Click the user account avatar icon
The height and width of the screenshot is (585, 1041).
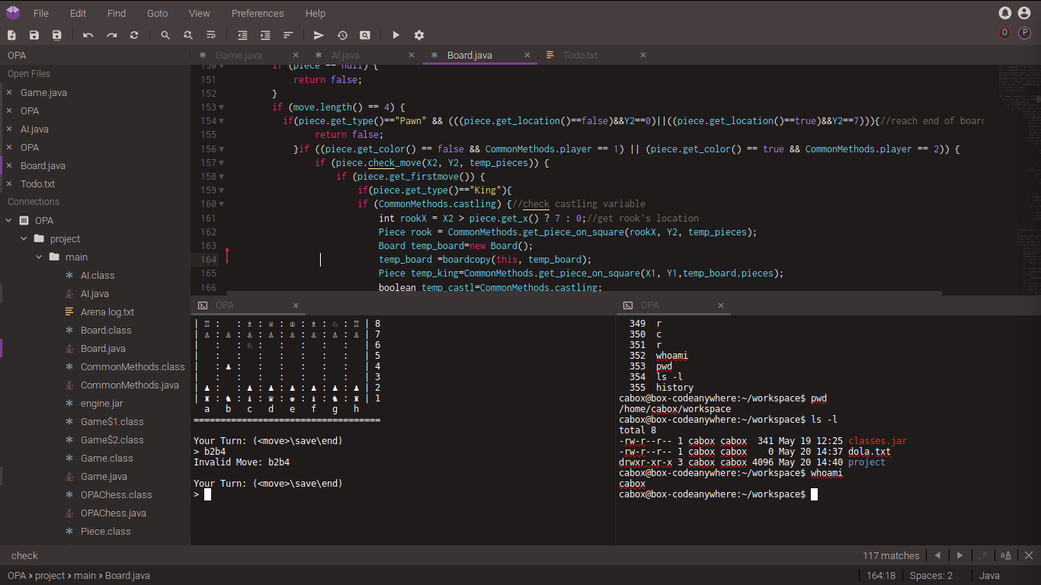point(1024,13)
